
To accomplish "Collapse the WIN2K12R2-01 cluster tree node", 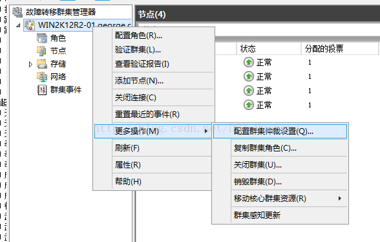I will coord(18,25).
